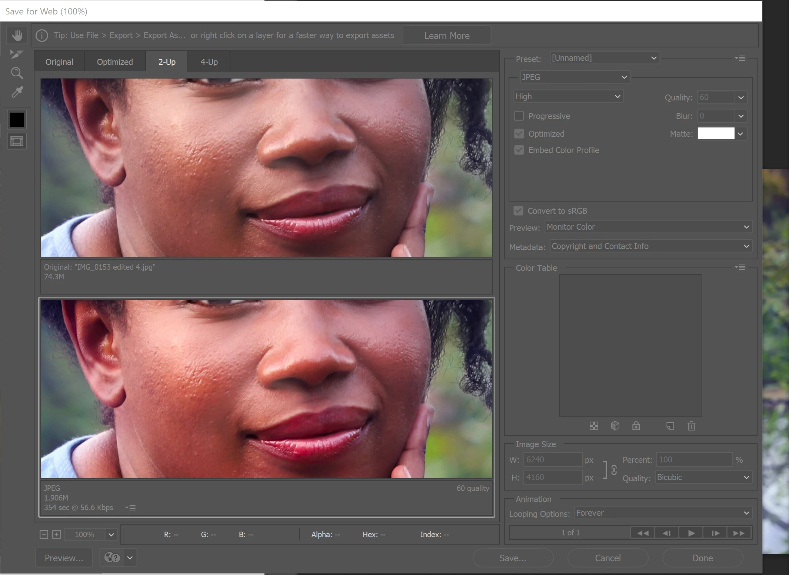Open the Optimize menu icon beside Preset
This screenshot has height=575, width=789.
tap(740, 58)
